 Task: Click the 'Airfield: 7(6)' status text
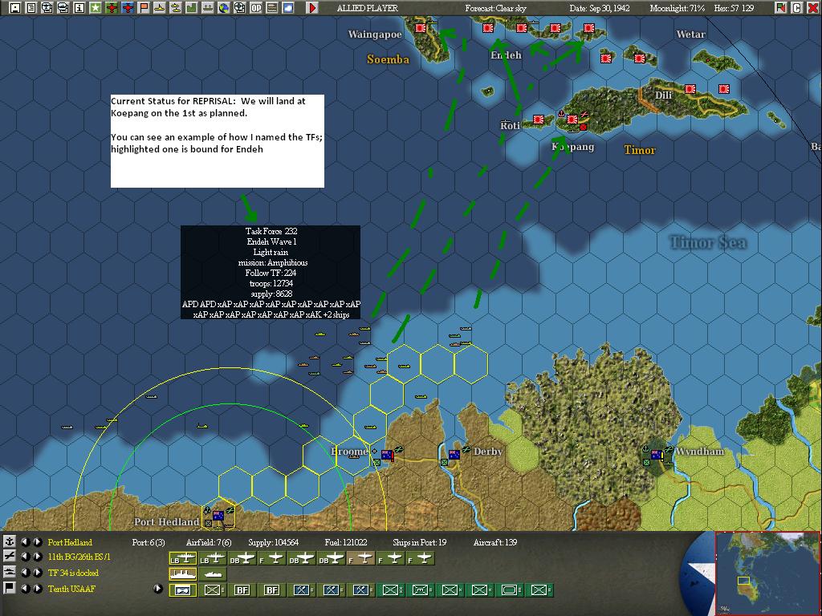209,542
